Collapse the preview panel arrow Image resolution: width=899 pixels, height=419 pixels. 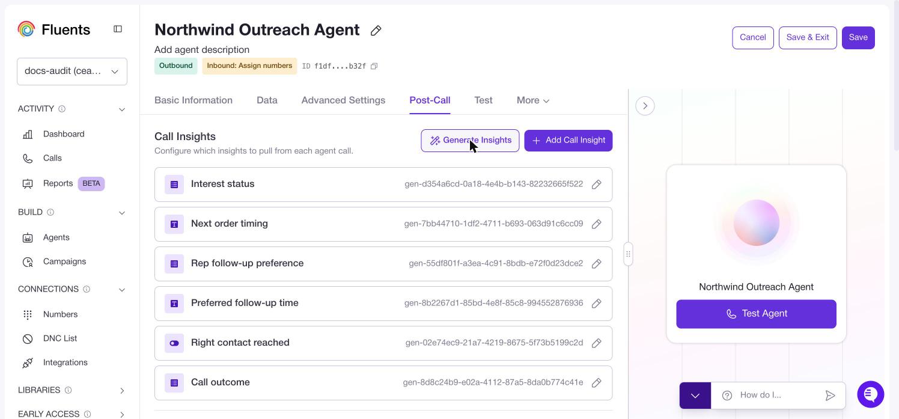tap(645, 106)
